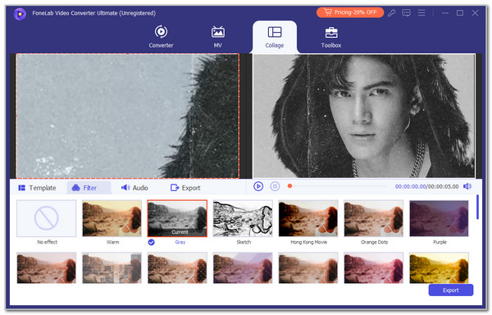The width and height of the screenshot is (492, 315).
Task: Play the collage preview
Action: pos(258,186)
